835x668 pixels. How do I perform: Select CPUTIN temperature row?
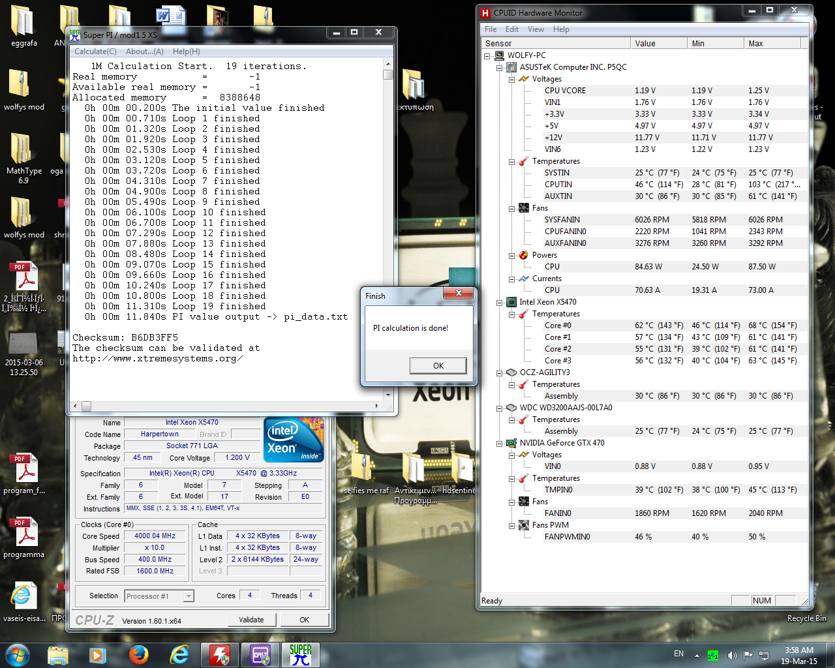(x=673, y=185)
